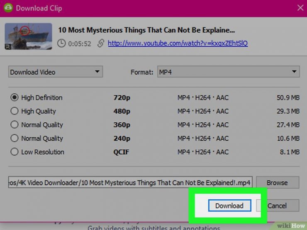Expand the Format MP4 dropdown
This screenshot has height=230, width=307.
tap(228, 72)
